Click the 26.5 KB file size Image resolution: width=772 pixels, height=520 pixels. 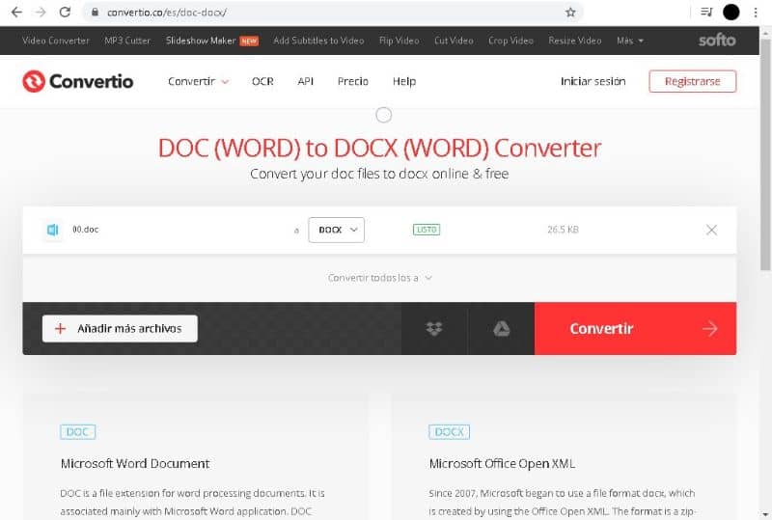[x=563, y=230]
